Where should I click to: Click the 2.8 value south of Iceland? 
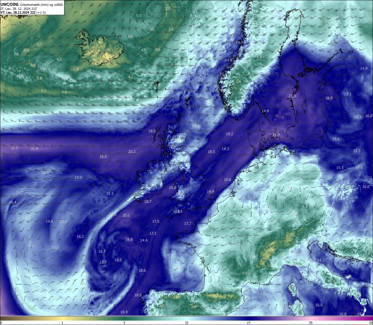(x=76, y=69)
